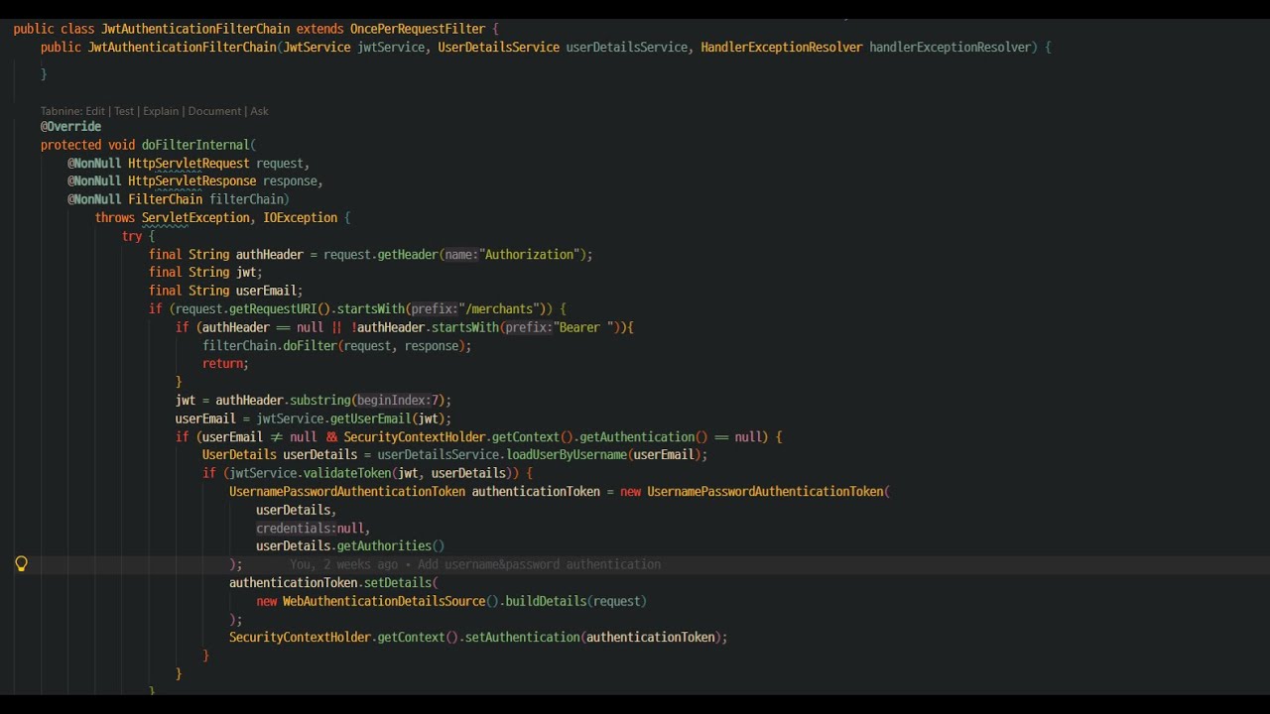The width and height of the screenshot is (1270, 714).
Task: Click the getUserEmail method call
Action: (x=370, y=418)
